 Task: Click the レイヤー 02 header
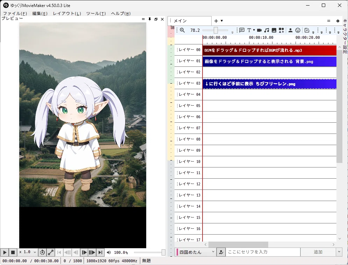click(189, 72)
